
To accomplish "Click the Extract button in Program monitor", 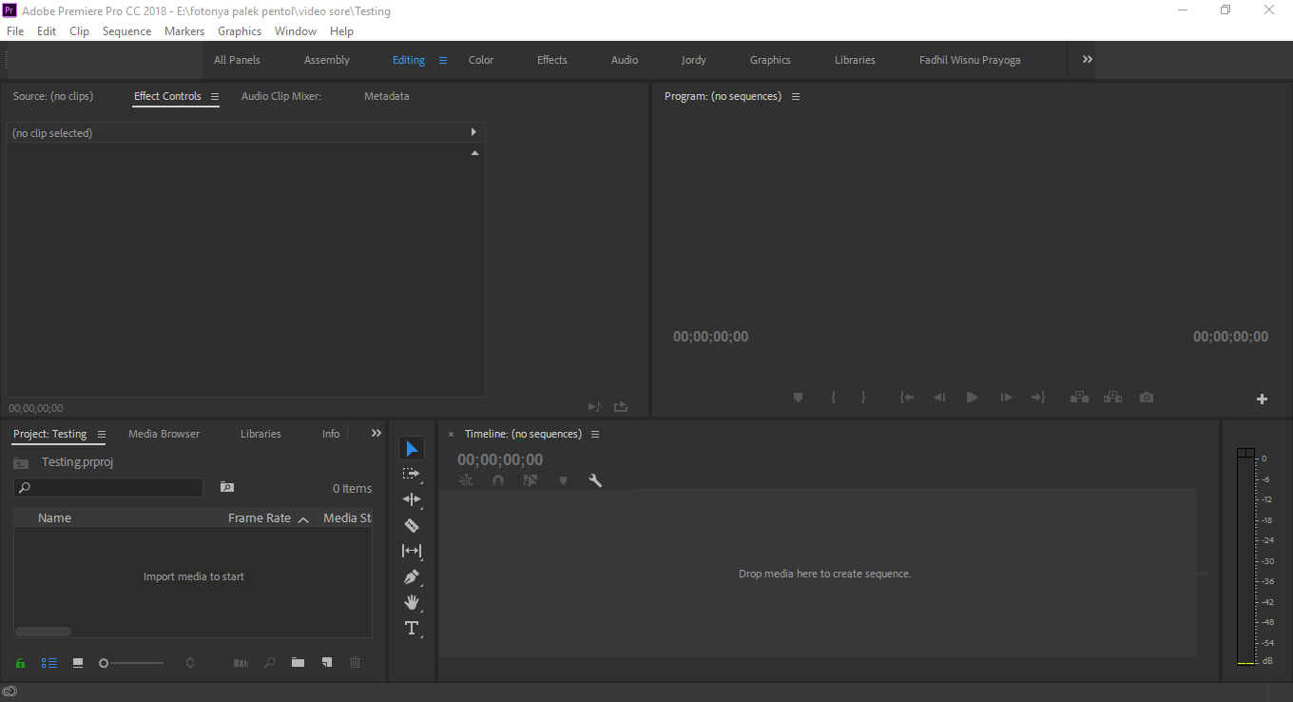I will (1112, 398).
